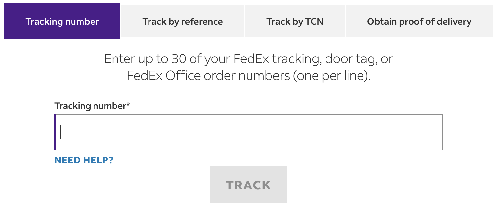Open the Track by TCN tab
This screenshot has height=223, width=497.
(x=294, y=21)
